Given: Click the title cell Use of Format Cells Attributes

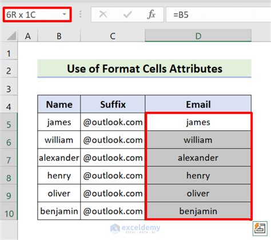Looking at the screenshot, I should click(x=145, y=69).
